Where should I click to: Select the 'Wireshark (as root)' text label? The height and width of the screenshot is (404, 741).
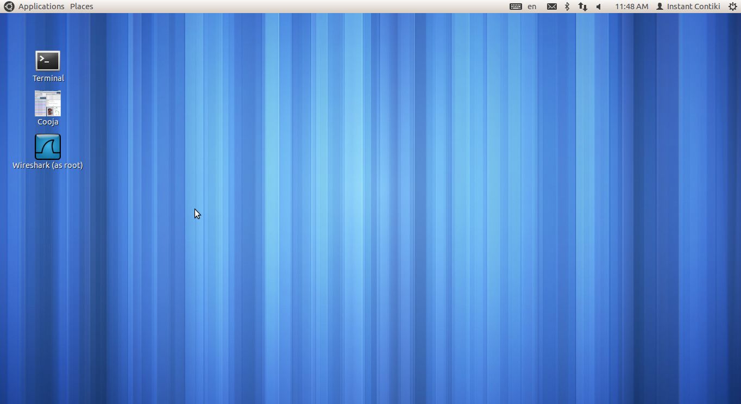tap(48, 165)
